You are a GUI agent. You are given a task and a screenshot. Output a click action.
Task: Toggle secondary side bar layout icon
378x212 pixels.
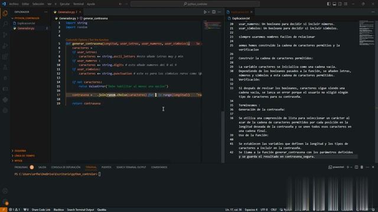tap(340, 4)
